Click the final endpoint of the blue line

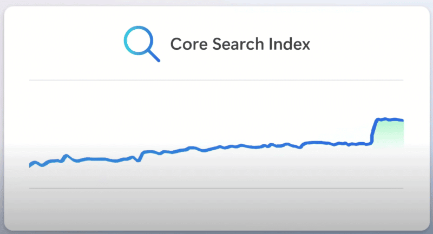point(403,120)
